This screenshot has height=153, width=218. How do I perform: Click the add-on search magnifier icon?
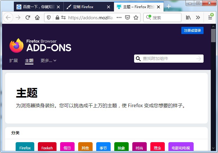pos(138,59)
